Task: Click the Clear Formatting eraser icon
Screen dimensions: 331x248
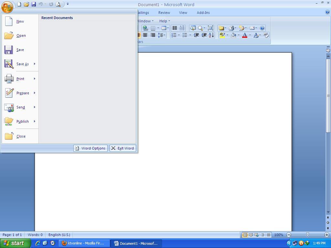Action: pyautogui.click(x=266, y=35)
